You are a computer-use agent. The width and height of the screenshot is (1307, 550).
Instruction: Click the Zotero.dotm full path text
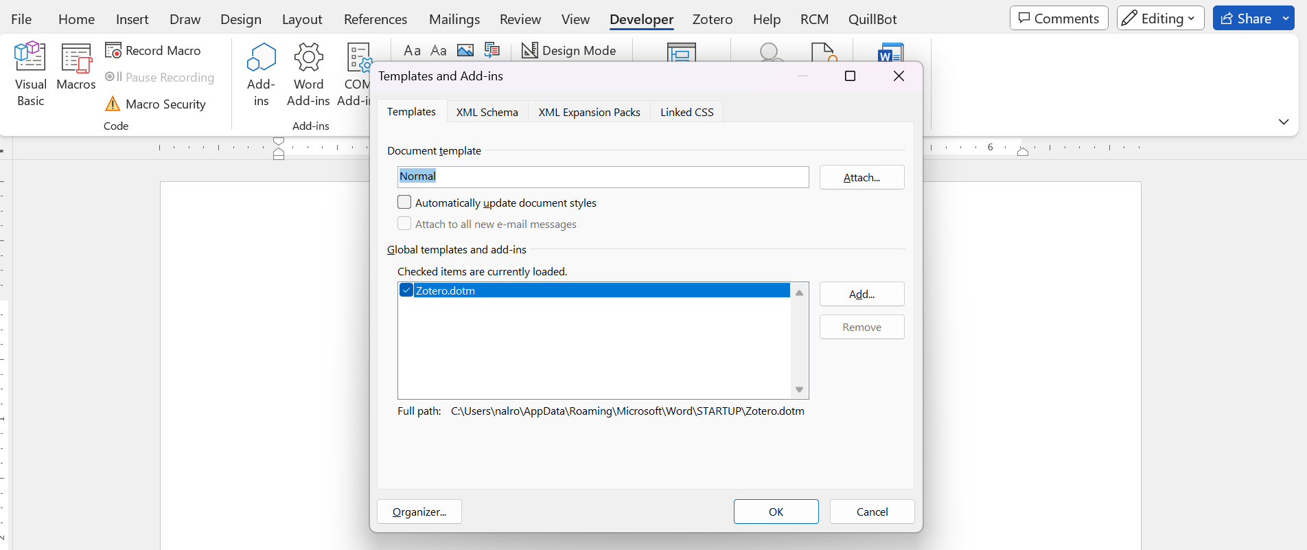pos(627,411)
